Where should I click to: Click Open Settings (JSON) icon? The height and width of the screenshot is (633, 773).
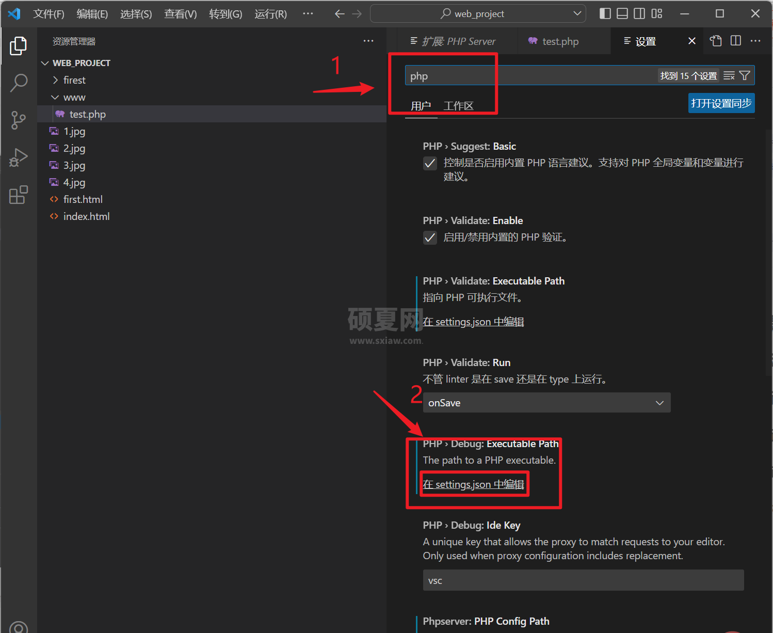pos(716,41)
